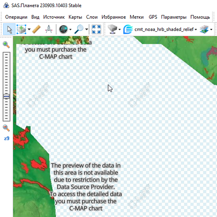Click the zoom level slider handle

coord(6,96)
